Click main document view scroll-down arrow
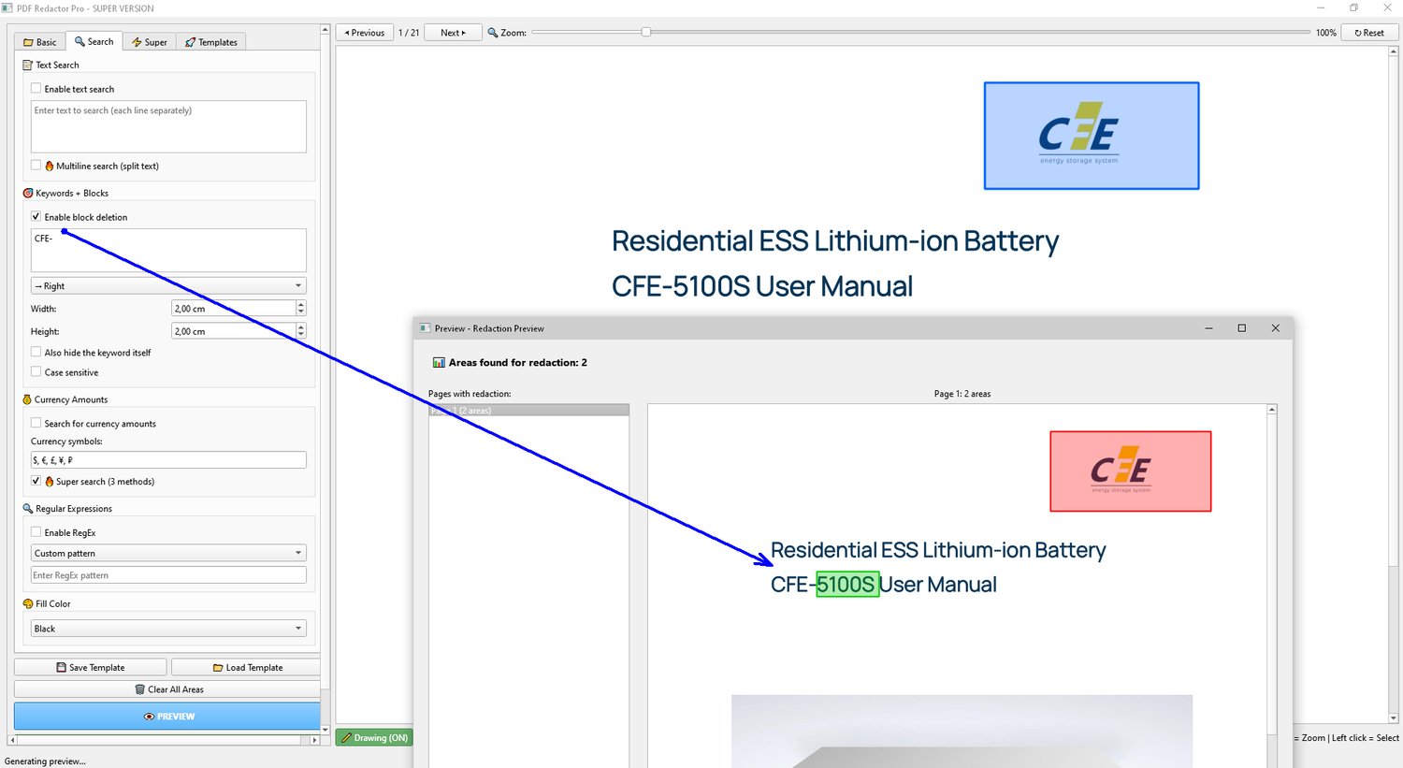This screenshot has height=768, width=1403. [1394, 718]
